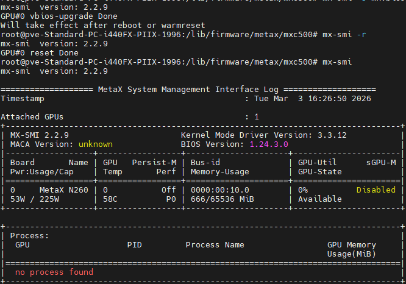Click the Bus-id value 0000:00:10.0
This screenshot has width=406, height=284.
(x=222, y=190)
